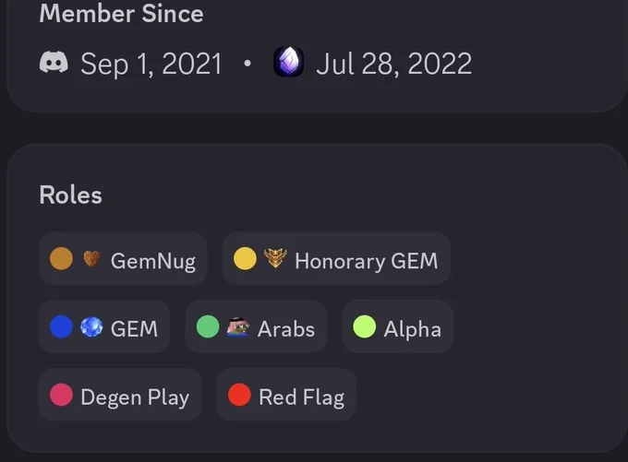Select the Degen Play role text

pos(135,397)
